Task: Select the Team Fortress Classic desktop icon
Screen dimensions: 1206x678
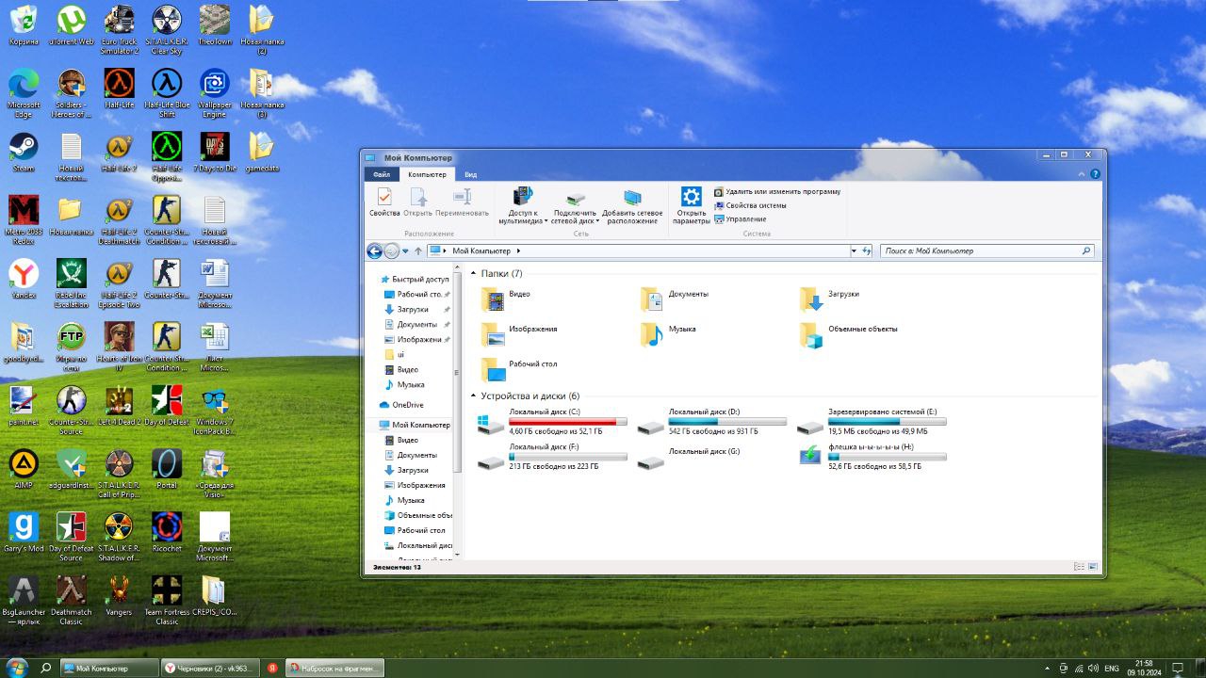Action: pyautogui.click(x=167, y=600)
